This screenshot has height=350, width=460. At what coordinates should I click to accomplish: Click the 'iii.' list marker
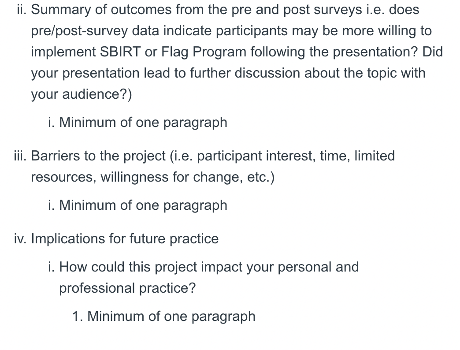pyautogui.click(x=20, y=156)
